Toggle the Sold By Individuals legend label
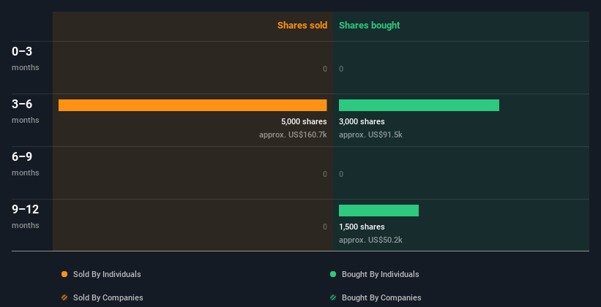 coord(107,274)
